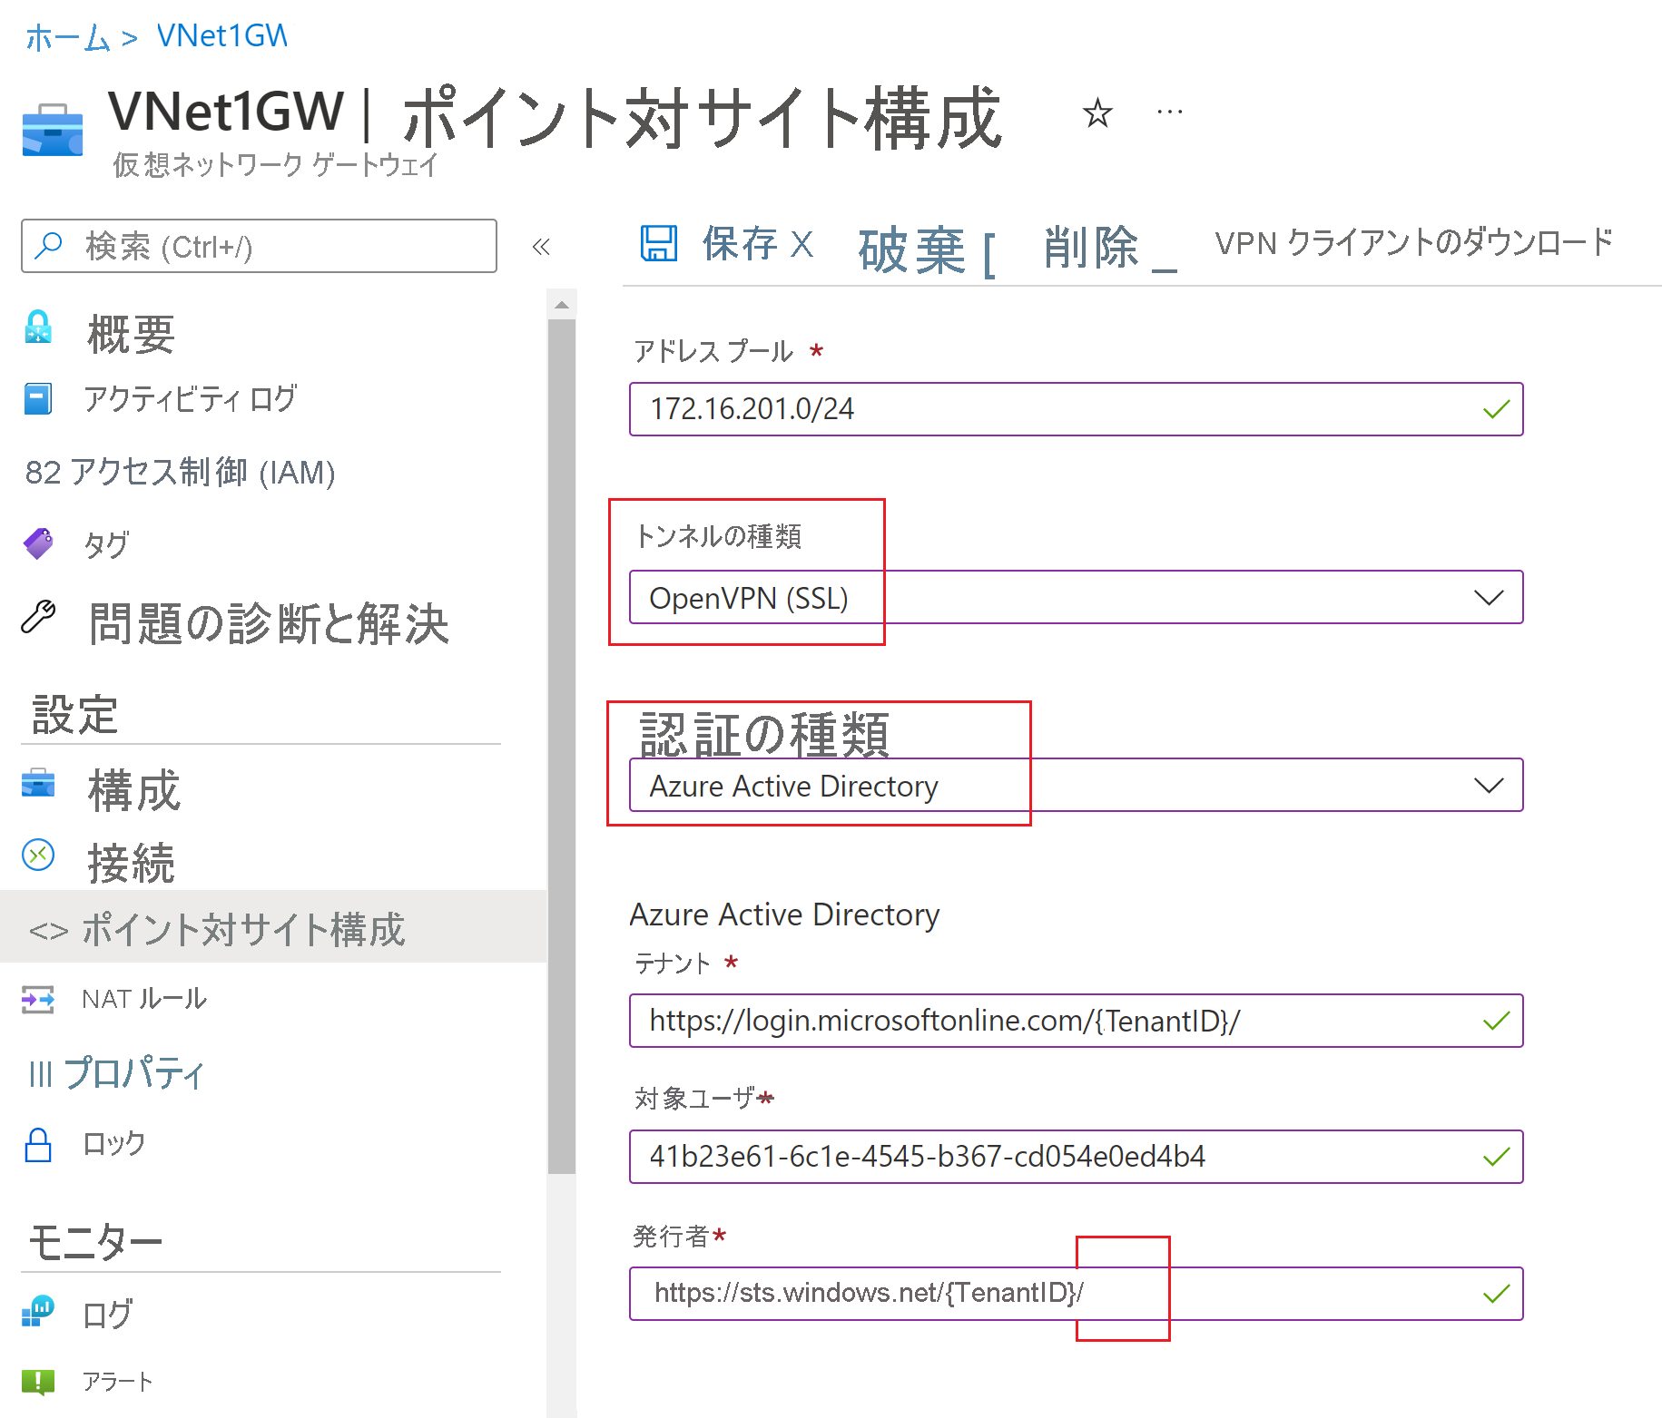Click the search magnifier icon
Screen dimensions: 1662x1418
[x=48, y=245]
